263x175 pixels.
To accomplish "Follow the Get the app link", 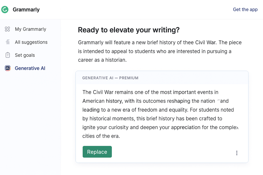I will pyautogui.click(x=245, y=9).
